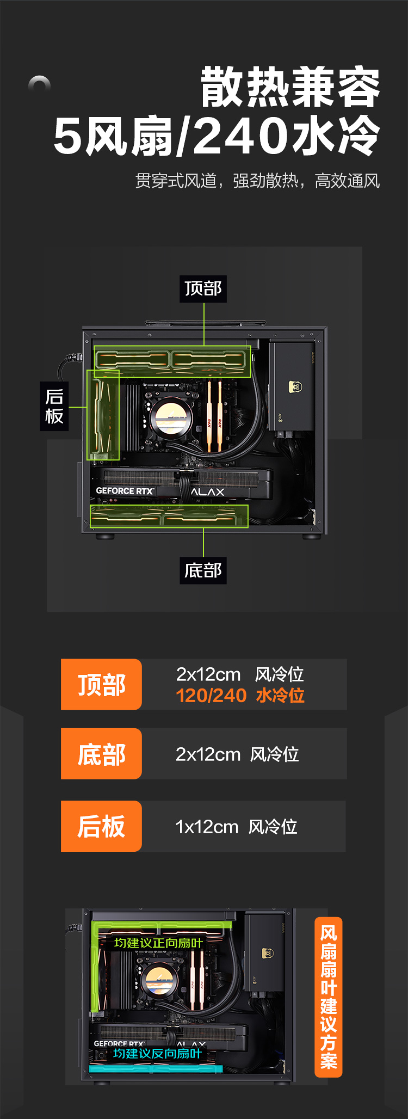The image size is (408, 1119).
Task: Select the orange 后板 spec tab
Action: tap(101, 826)
